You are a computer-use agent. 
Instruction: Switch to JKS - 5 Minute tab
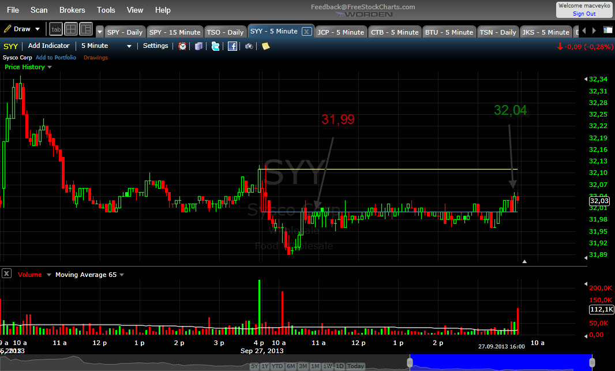coord(546,32)
